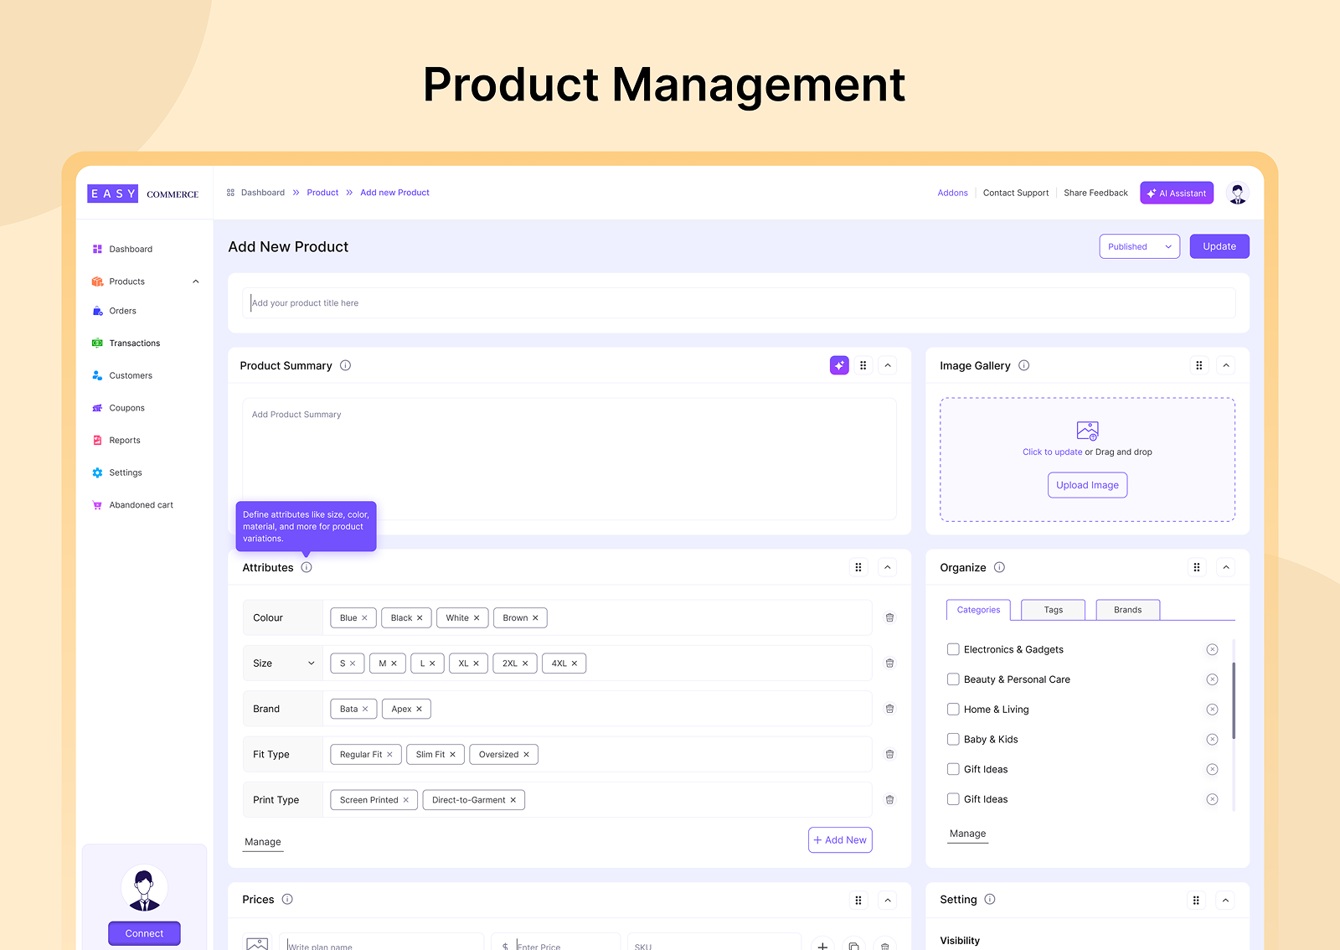Click the Product Summary info icon
The height and width of the screenshot is (950, 1340).
(x=345, y=365)
